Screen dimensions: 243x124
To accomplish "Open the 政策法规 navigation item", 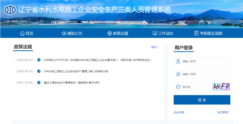I will click(118, 33).
